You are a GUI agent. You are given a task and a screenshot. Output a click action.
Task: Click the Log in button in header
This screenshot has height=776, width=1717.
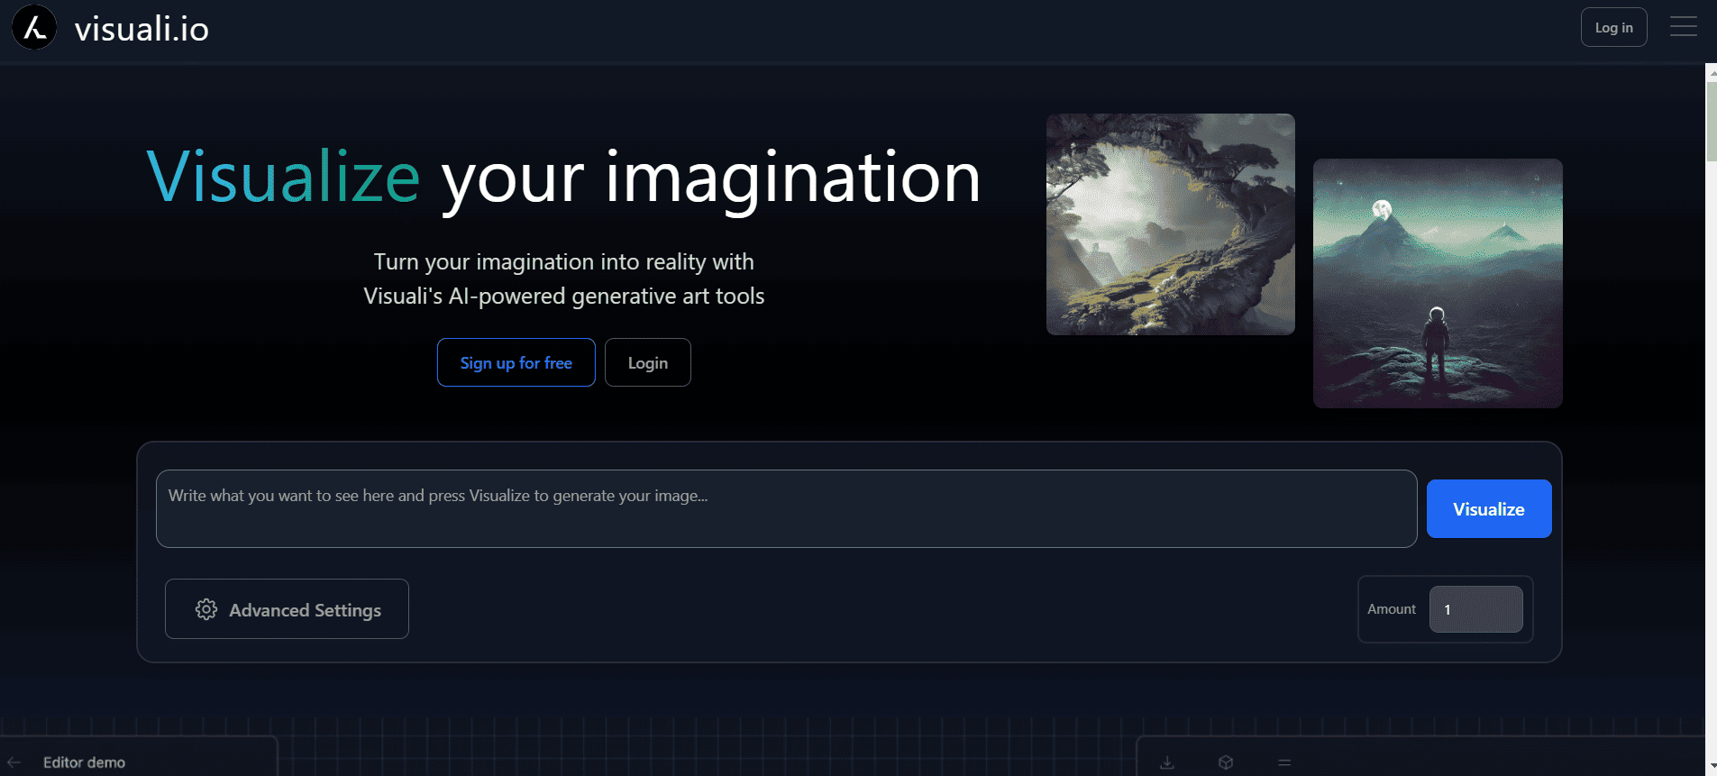tap(1613, 27)
